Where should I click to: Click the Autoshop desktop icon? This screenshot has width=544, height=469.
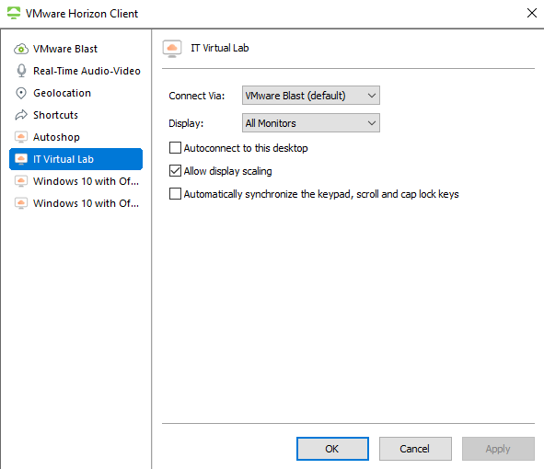[21, 137]
